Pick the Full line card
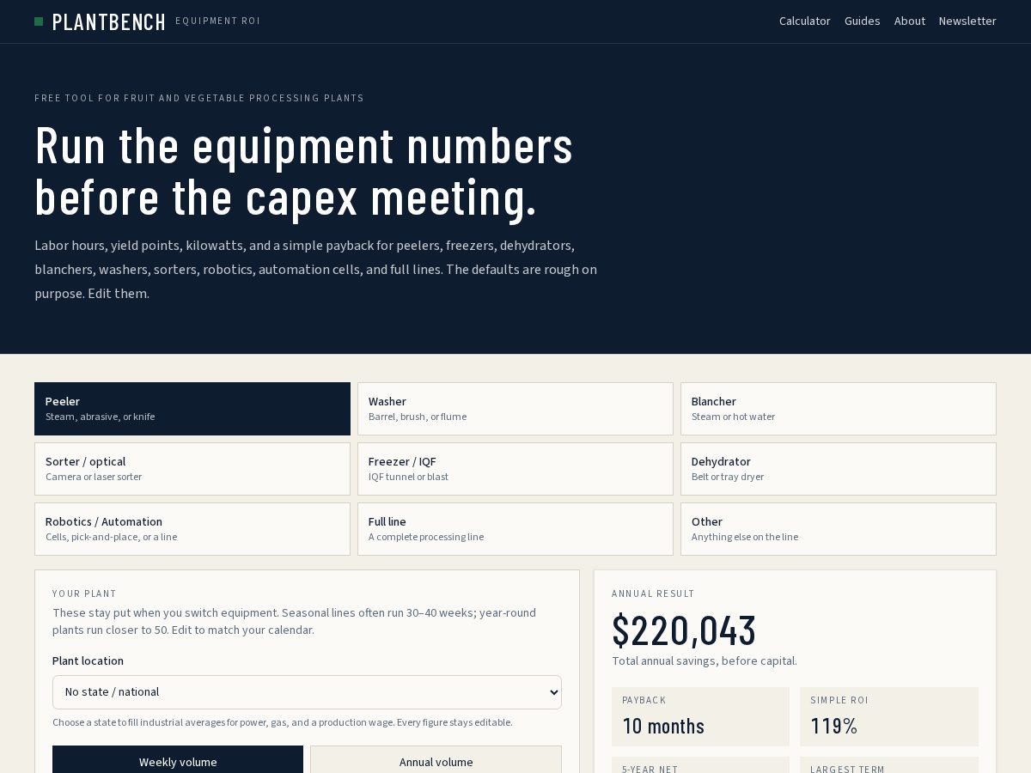The height and width of the screenshot is (773, 1031). pos(515,529)
